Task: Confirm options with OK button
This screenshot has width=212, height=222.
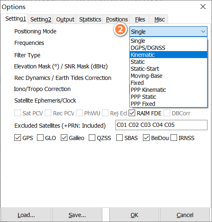Action: [x=134, y=215]
